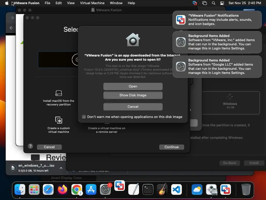Open the File menu

click(47, 3)
